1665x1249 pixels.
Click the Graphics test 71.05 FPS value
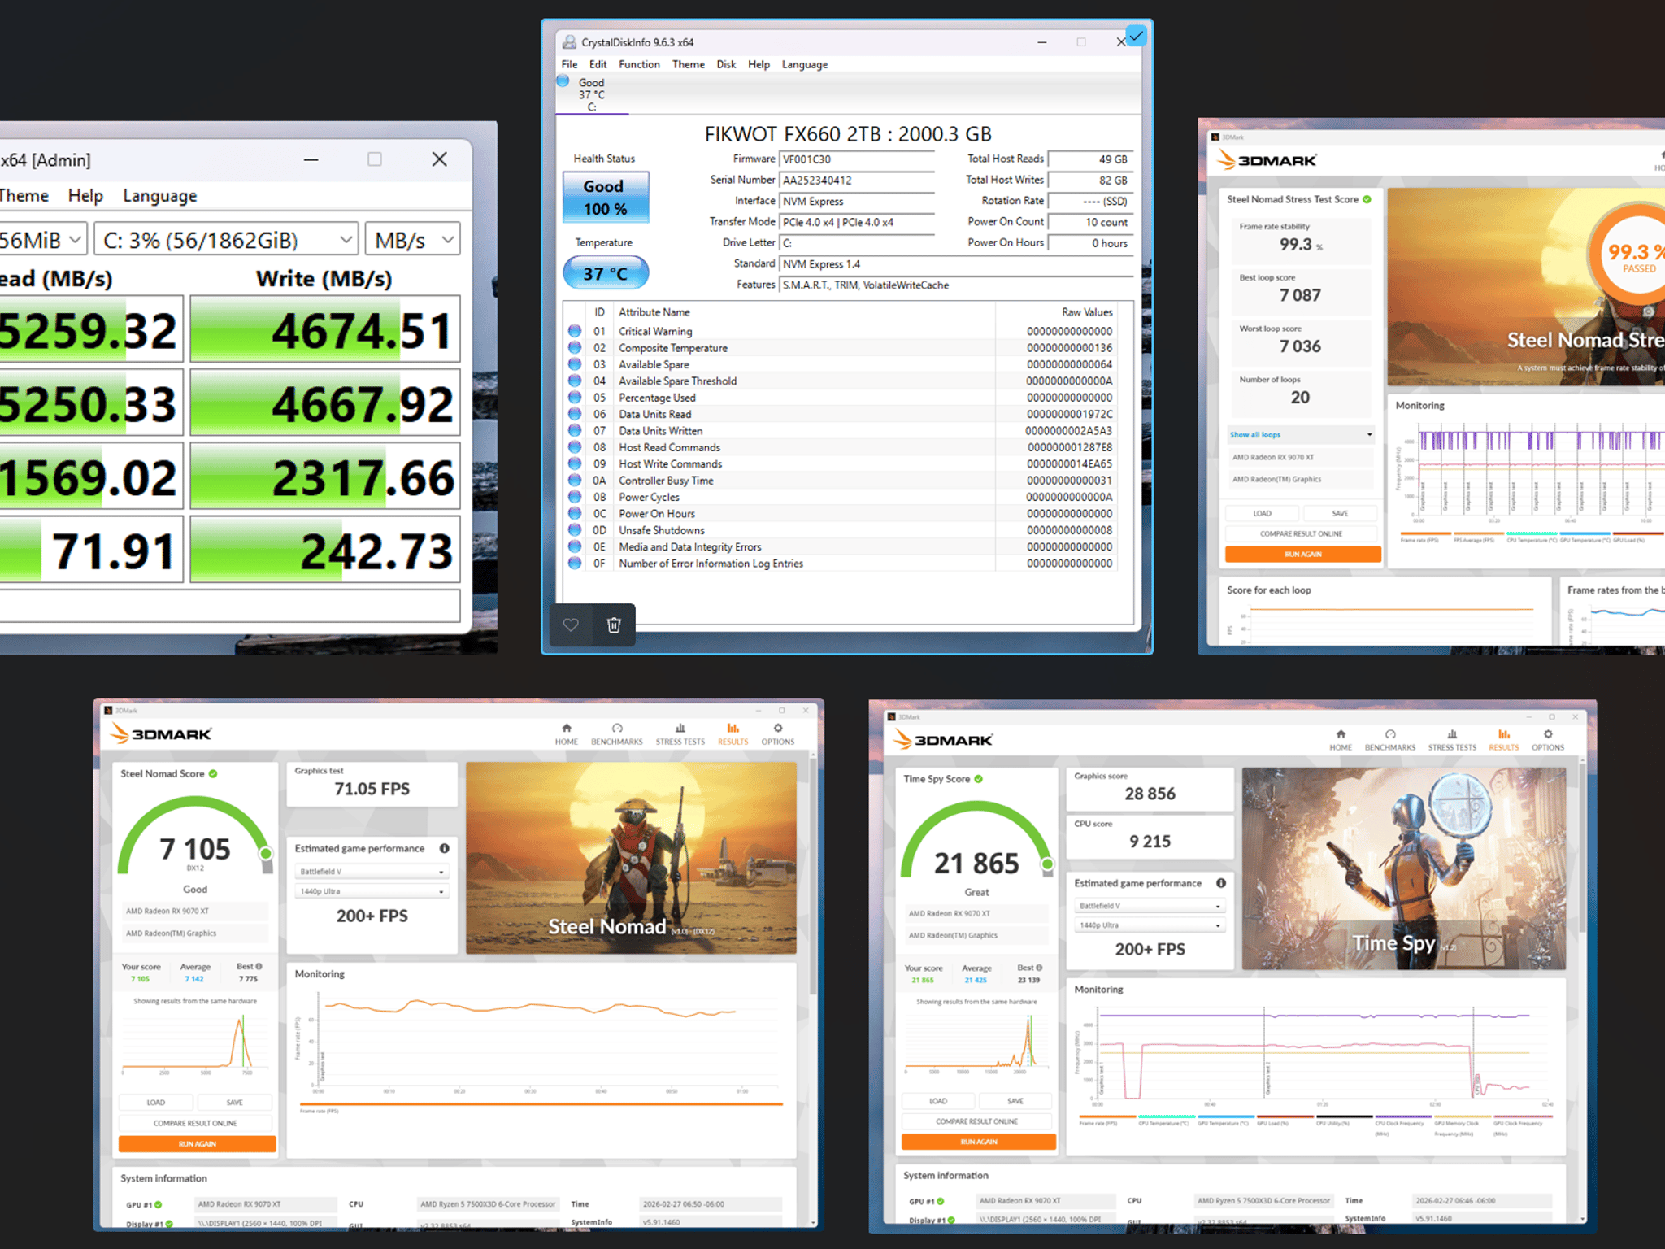[372, 789]
